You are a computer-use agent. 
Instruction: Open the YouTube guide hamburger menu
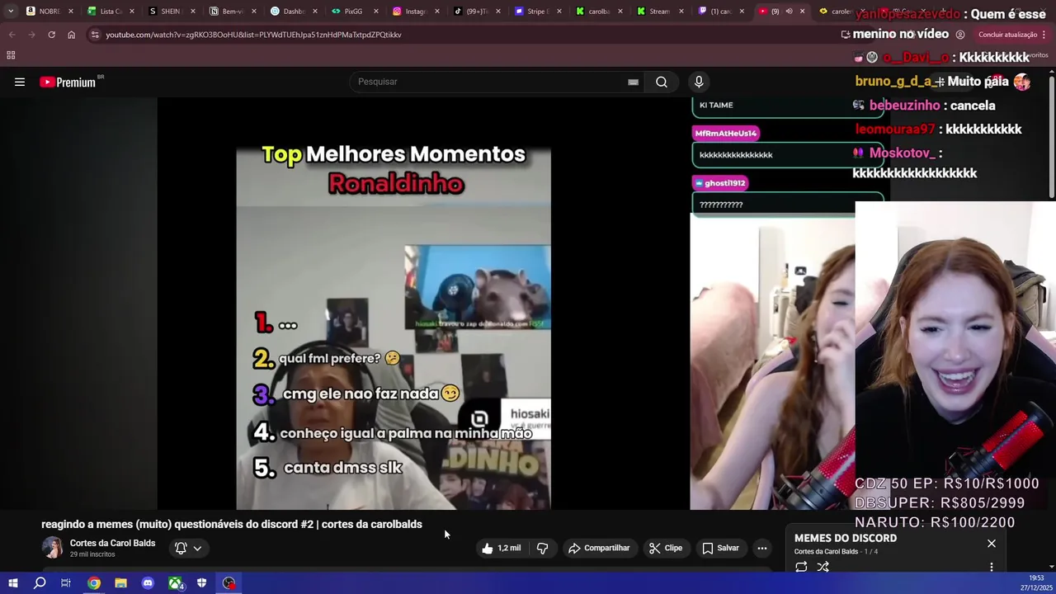(20, 82)
